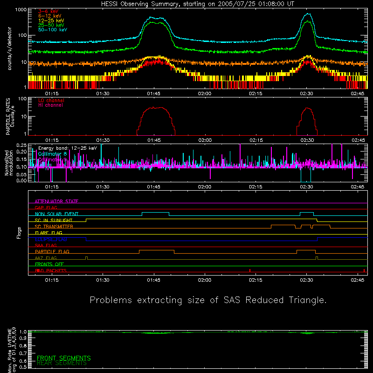This screenshot has width=373, height=373.
Task: Click the '02:00' tick under modulation plot
Action: click(x=205, y=187)
